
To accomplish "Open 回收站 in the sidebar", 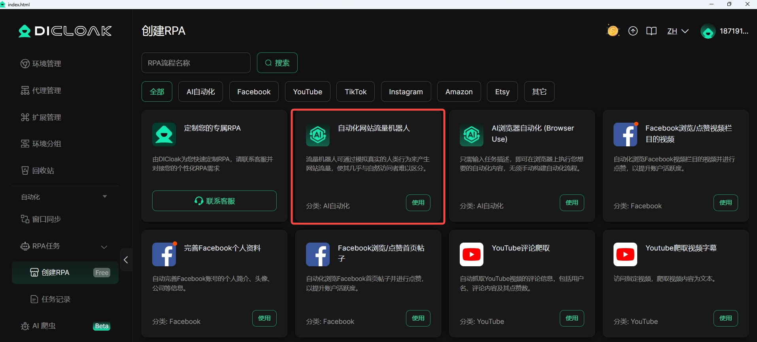I will click(38, 170).
